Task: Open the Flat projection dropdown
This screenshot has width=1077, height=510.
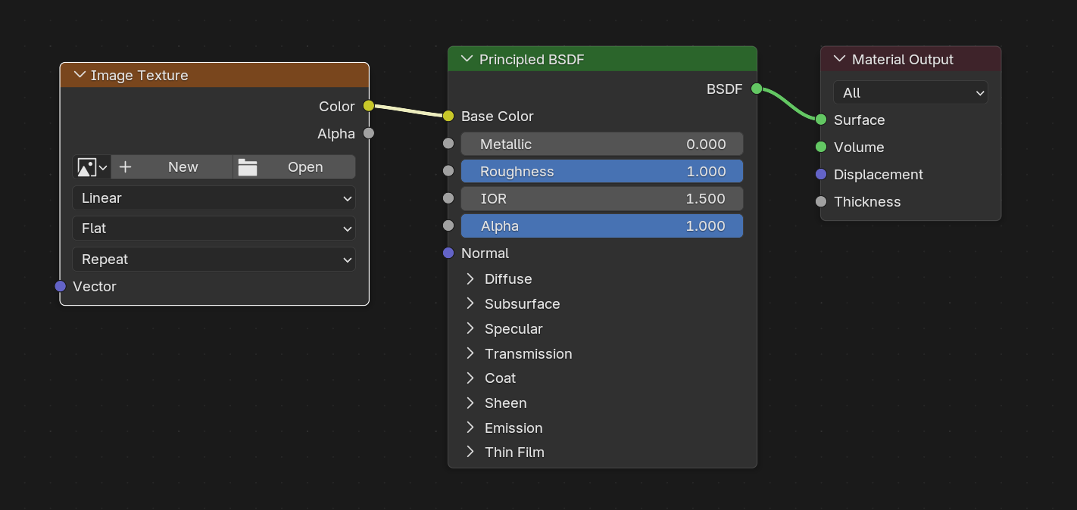Action: 214,229
